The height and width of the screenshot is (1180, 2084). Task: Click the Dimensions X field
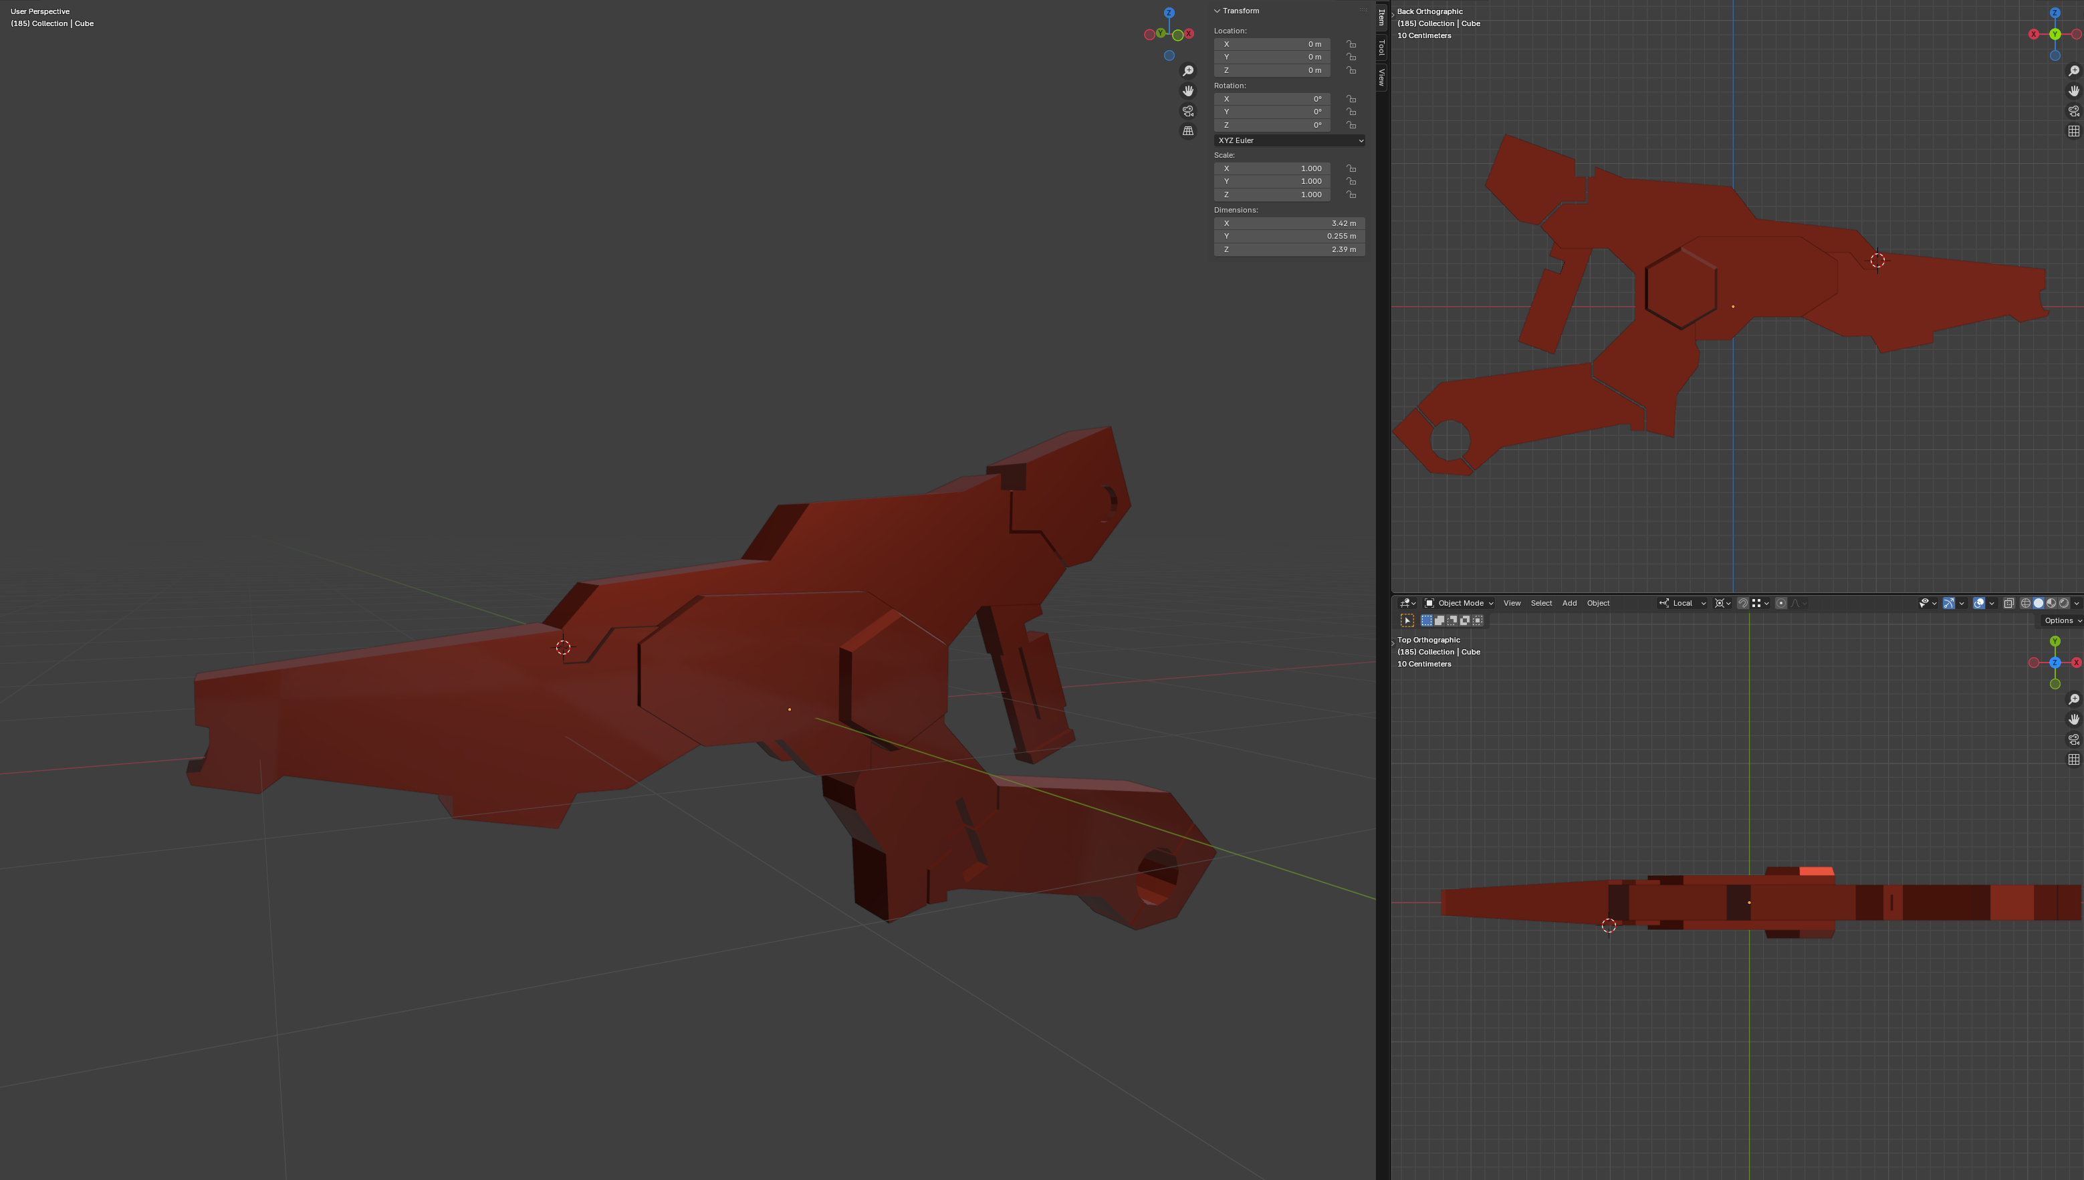point(1289,223)
